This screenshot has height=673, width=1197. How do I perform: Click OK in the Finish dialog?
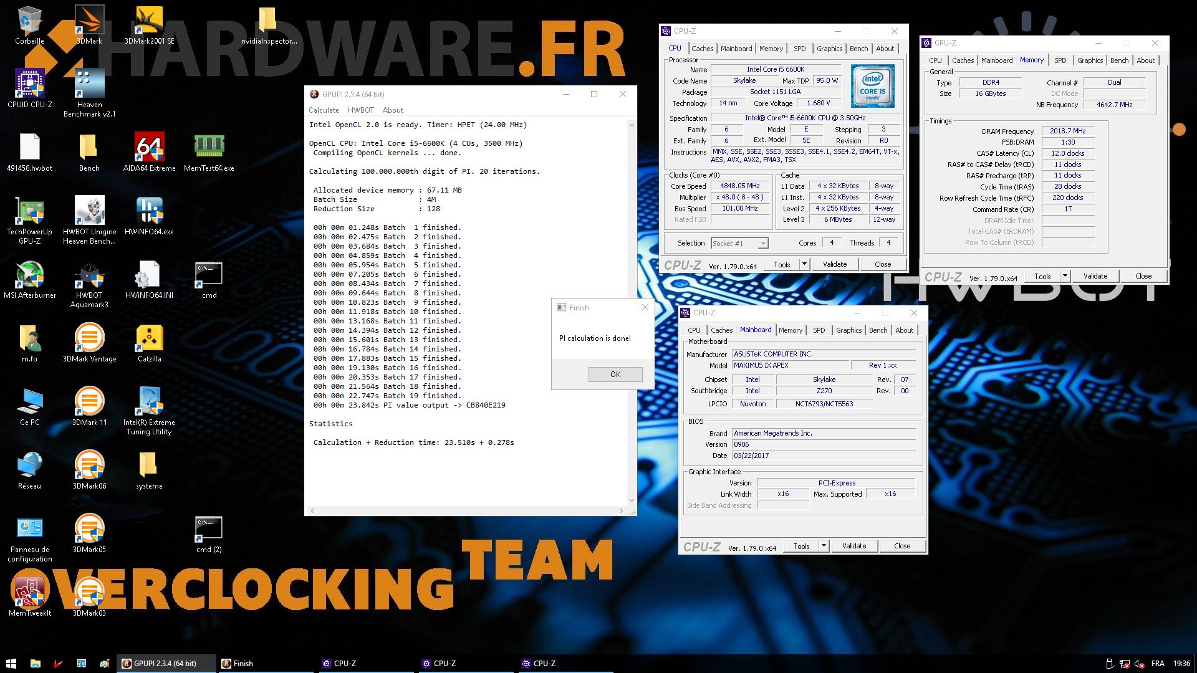(615, 375)
